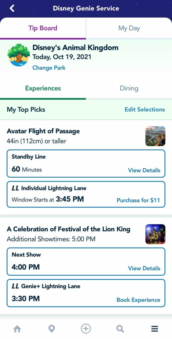Open Avatar Flight of Passage thumbnail
Viewport: 172px width, 339px height.
[155, 136]
